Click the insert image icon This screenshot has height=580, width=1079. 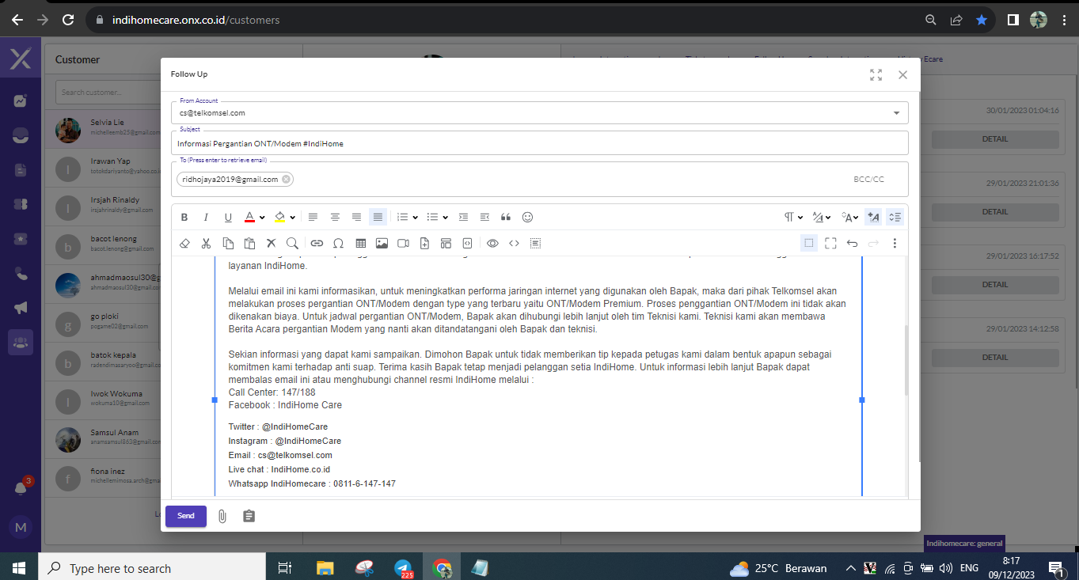382,243
